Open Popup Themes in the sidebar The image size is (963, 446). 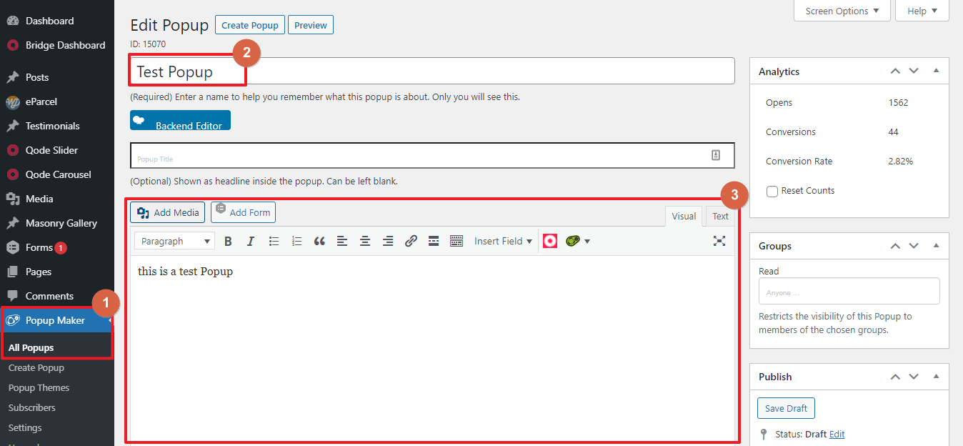point(39,387)
